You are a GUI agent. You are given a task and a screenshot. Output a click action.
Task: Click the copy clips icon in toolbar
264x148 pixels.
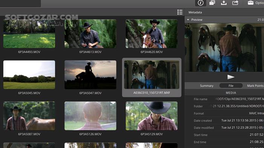[x=212, y=3]
